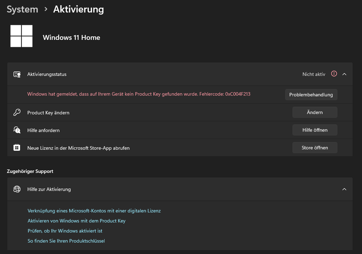
Task: Click the Aktivierungsstatus certificate icon
Action: click(17, 74)
